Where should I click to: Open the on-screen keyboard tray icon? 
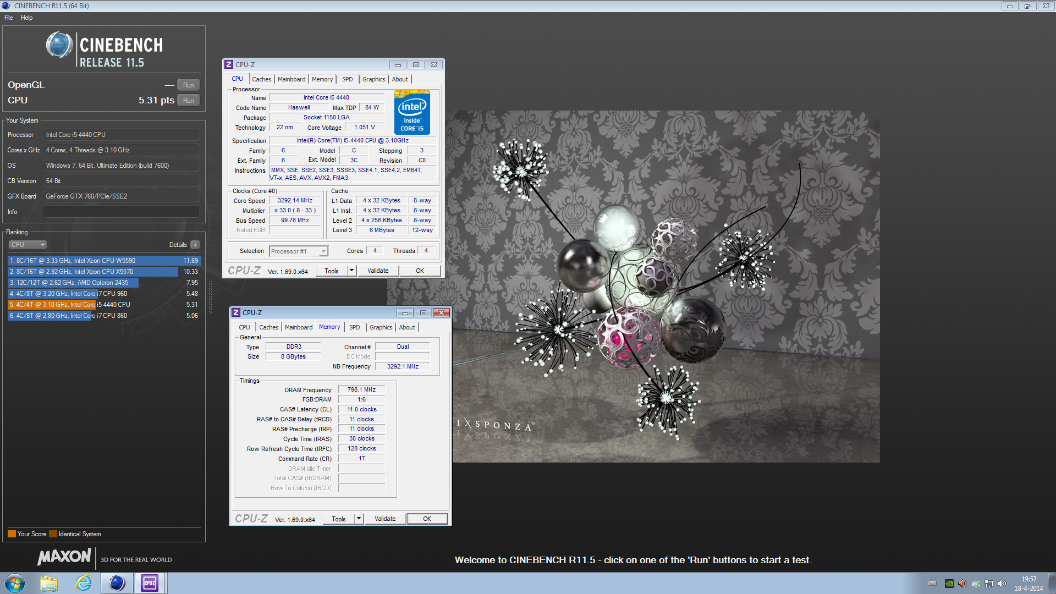click(932, 584)
